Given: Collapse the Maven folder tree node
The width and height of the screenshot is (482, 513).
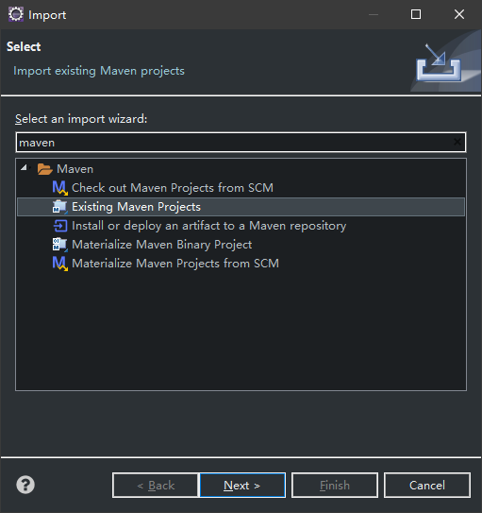Looking at the screenshot, I should click(x=24, y=168).
